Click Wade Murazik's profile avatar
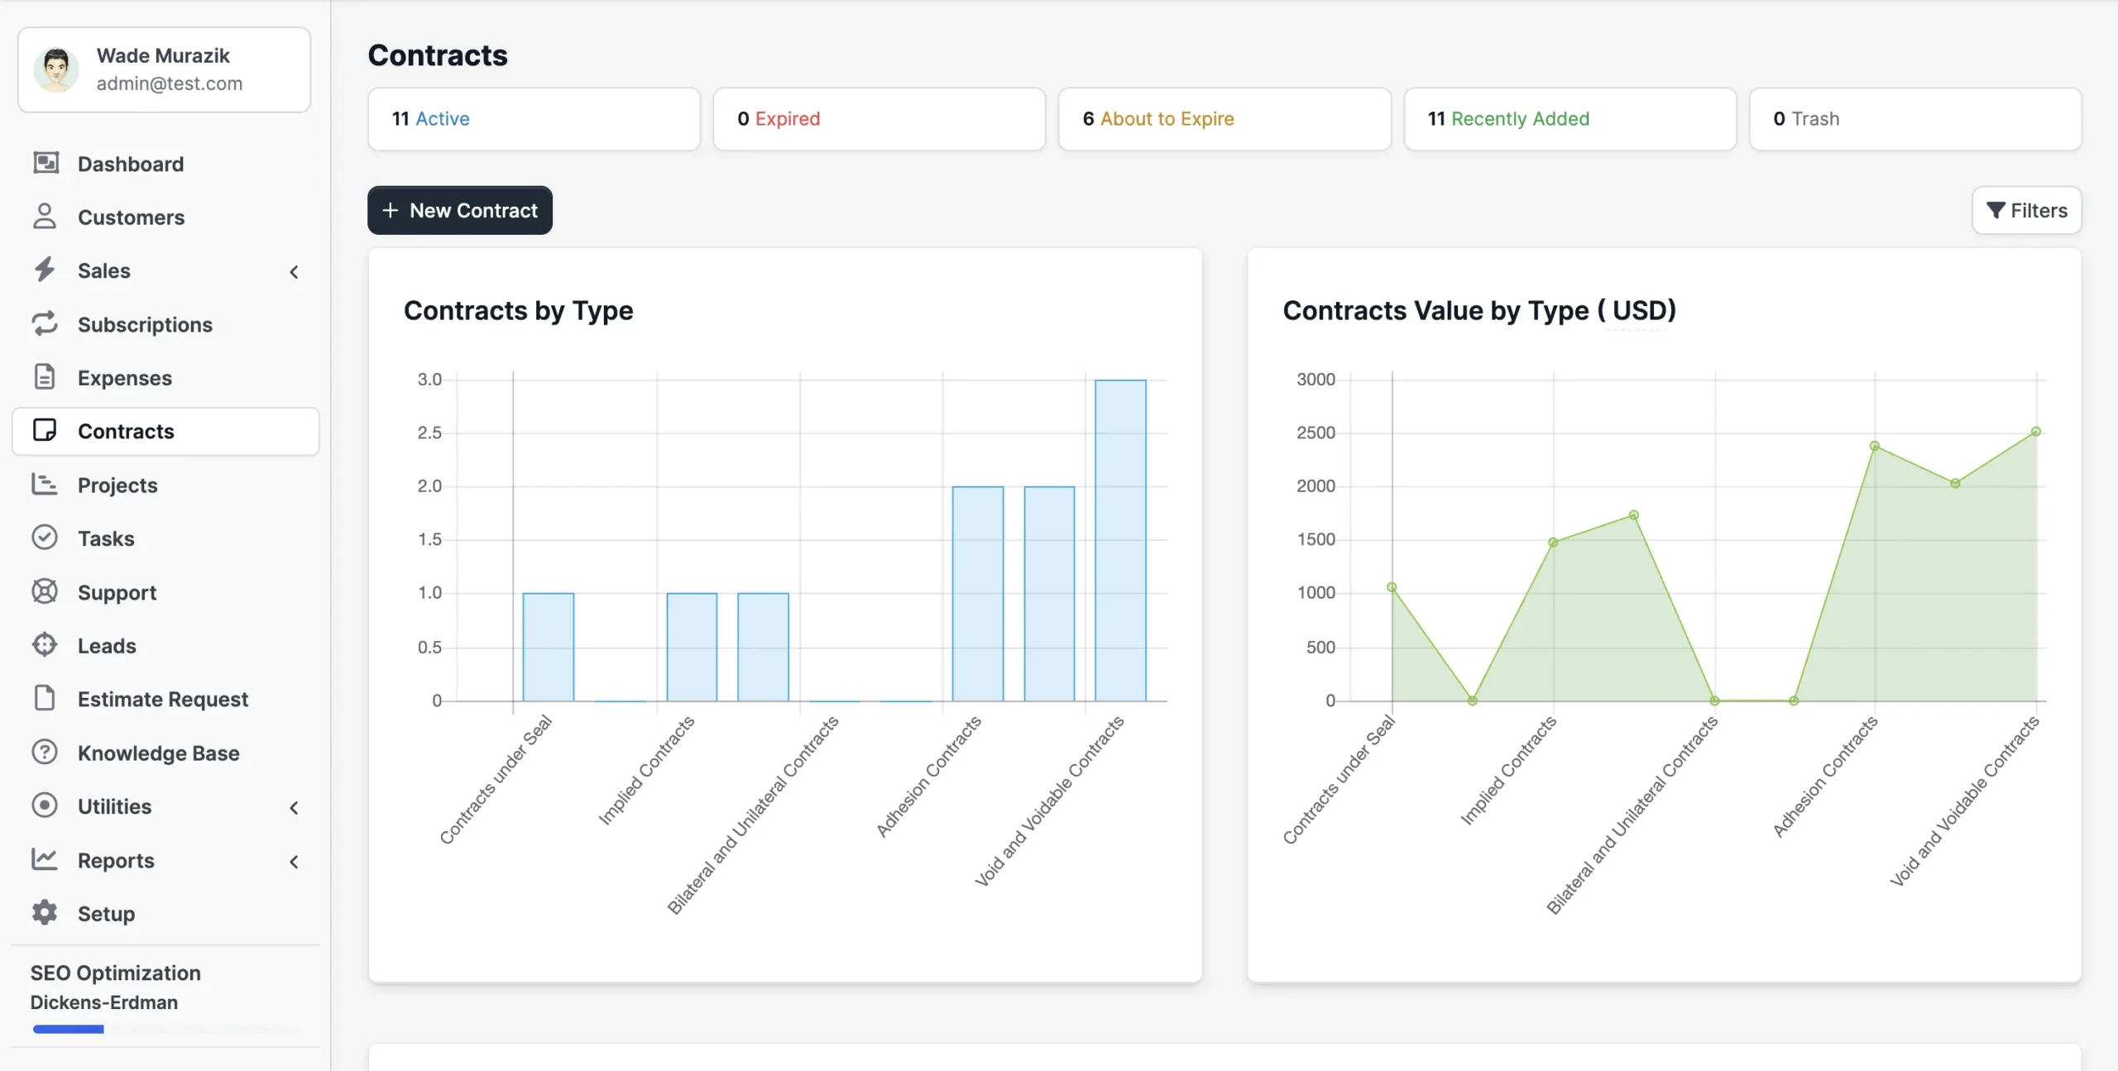The width and height of the screenshot is (2118, 1071). (56, 69)
